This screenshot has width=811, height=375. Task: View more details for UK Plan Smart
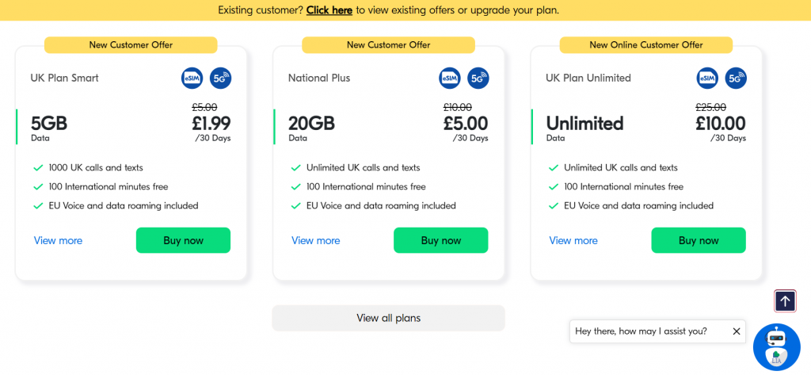click(x=58, y=240)
